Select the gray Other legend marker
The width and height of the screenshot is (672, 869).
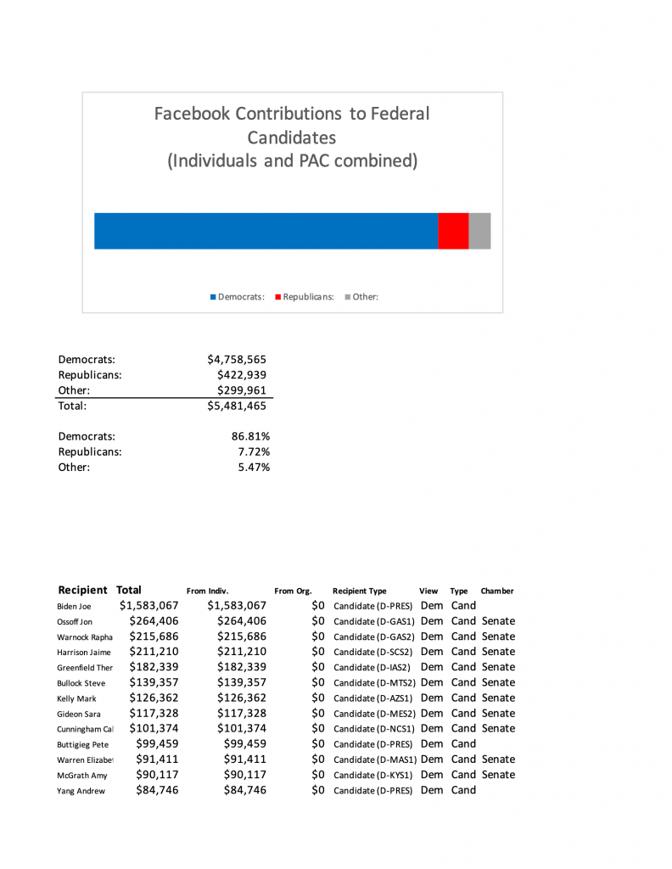point(347,297)
